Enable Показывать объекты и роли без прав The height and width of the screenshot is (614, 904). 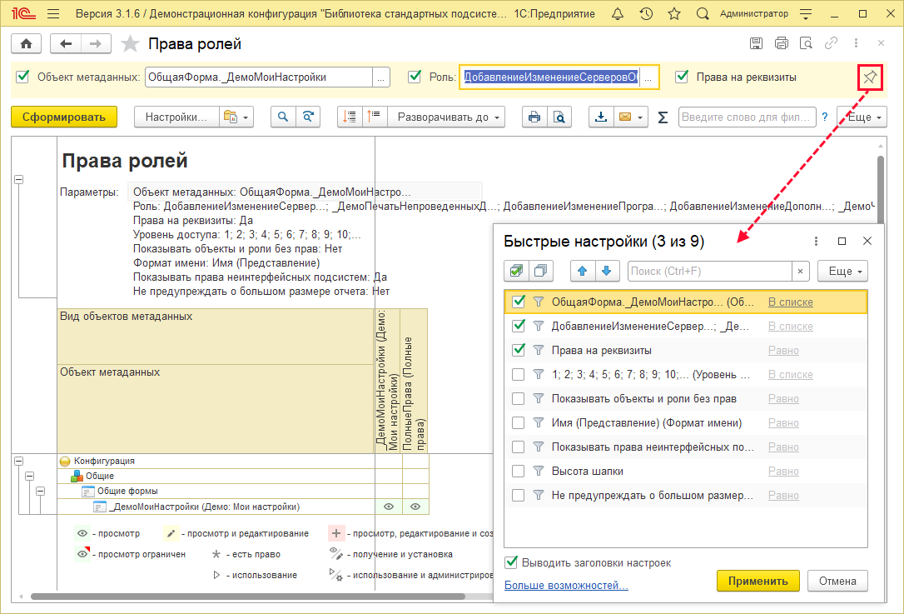pos(519,399)
